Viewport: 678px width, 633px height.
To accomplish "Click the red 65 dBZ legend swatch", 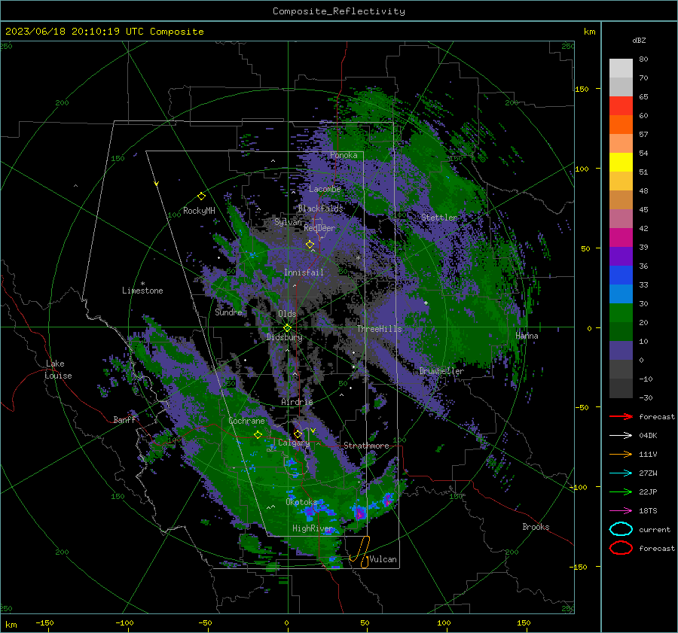I will [621, 106].
